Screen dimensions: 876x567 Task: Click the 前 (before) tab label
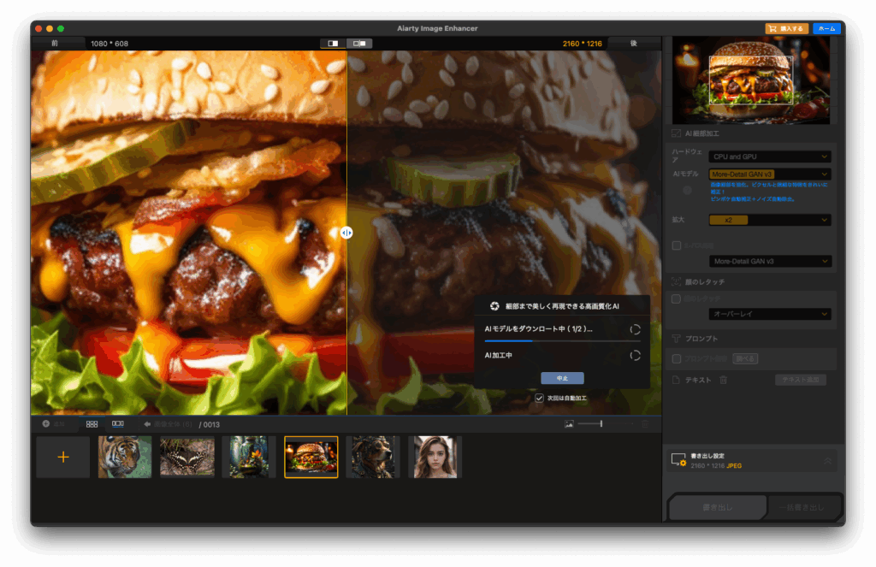pyautogui.click(x=55, y=43)
